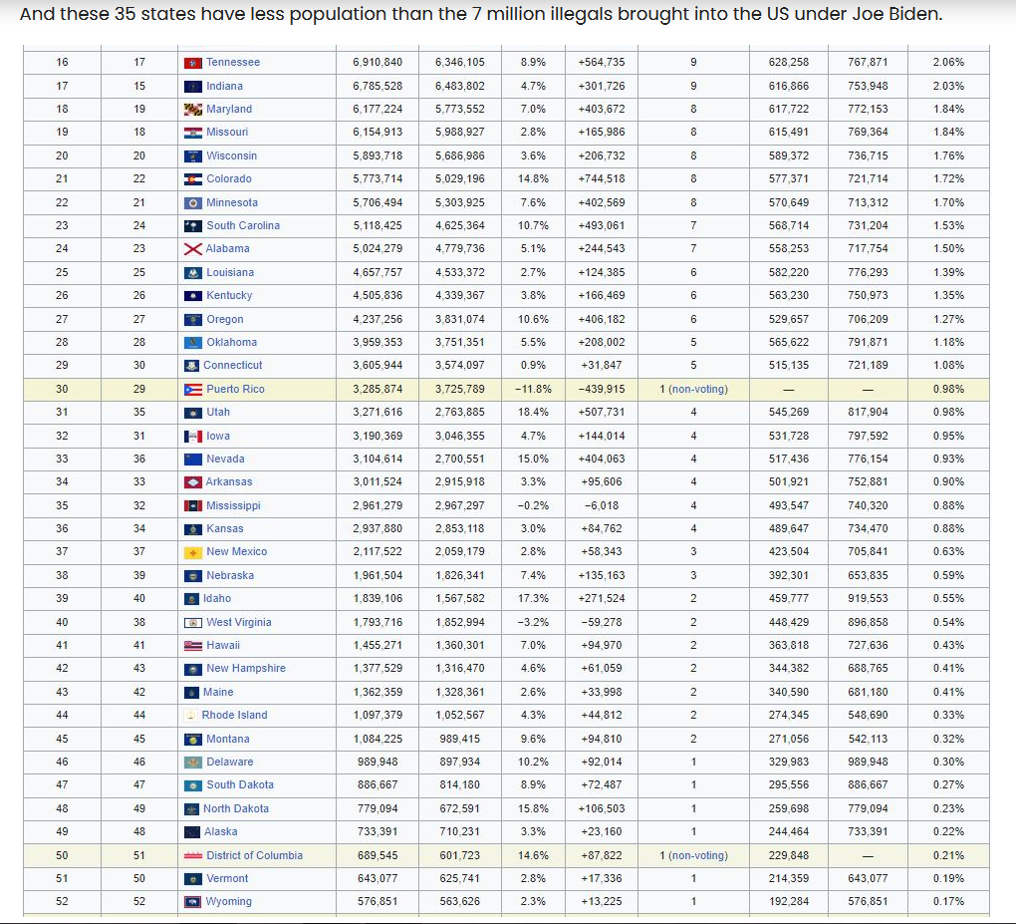Follow the Montana link
The image size is (1016, 924).
click(x=227, y=740)
